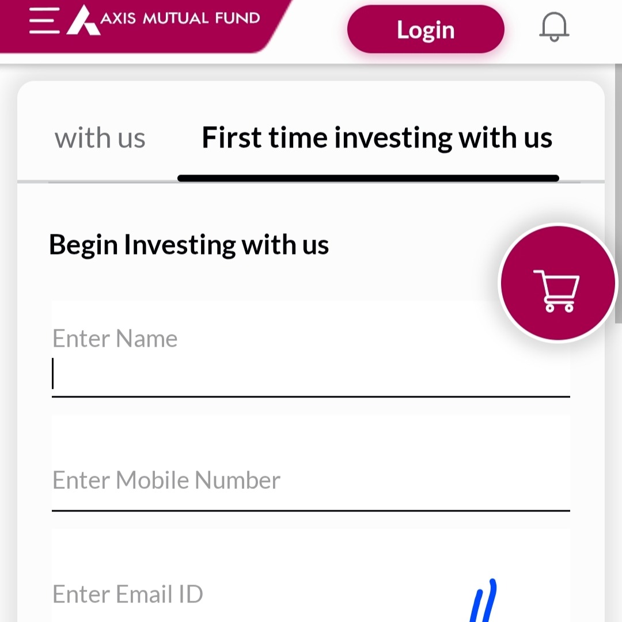Screen dimensions: 622x622
Task: Switch to the partially visible 'with us' tab
Action: tap(100, 138)
